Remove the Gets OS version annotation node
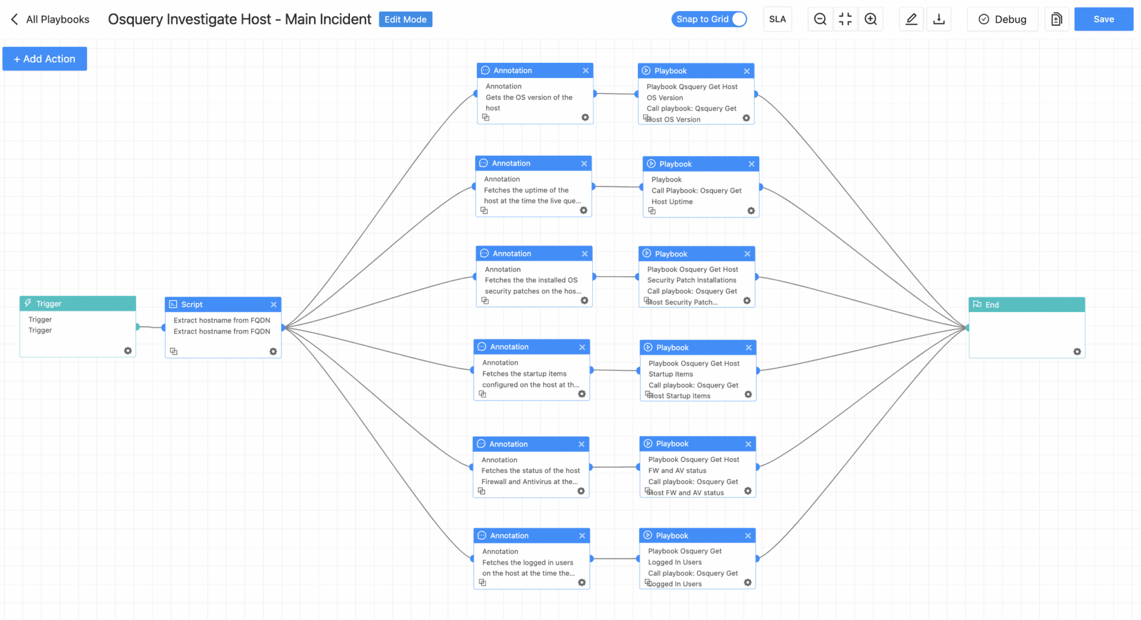This screenshot has height=620, width=1141. [586, 71]
